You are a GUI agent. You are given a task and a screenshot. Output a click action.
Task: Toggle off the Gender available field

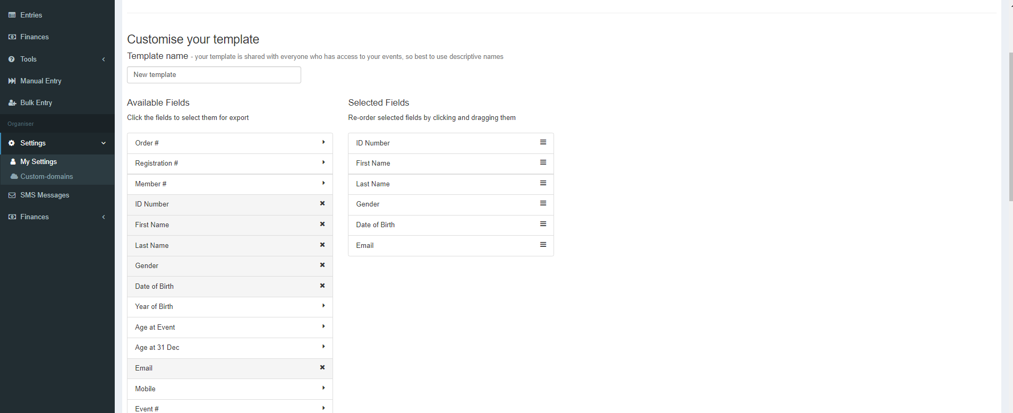[x=230, y=266]
